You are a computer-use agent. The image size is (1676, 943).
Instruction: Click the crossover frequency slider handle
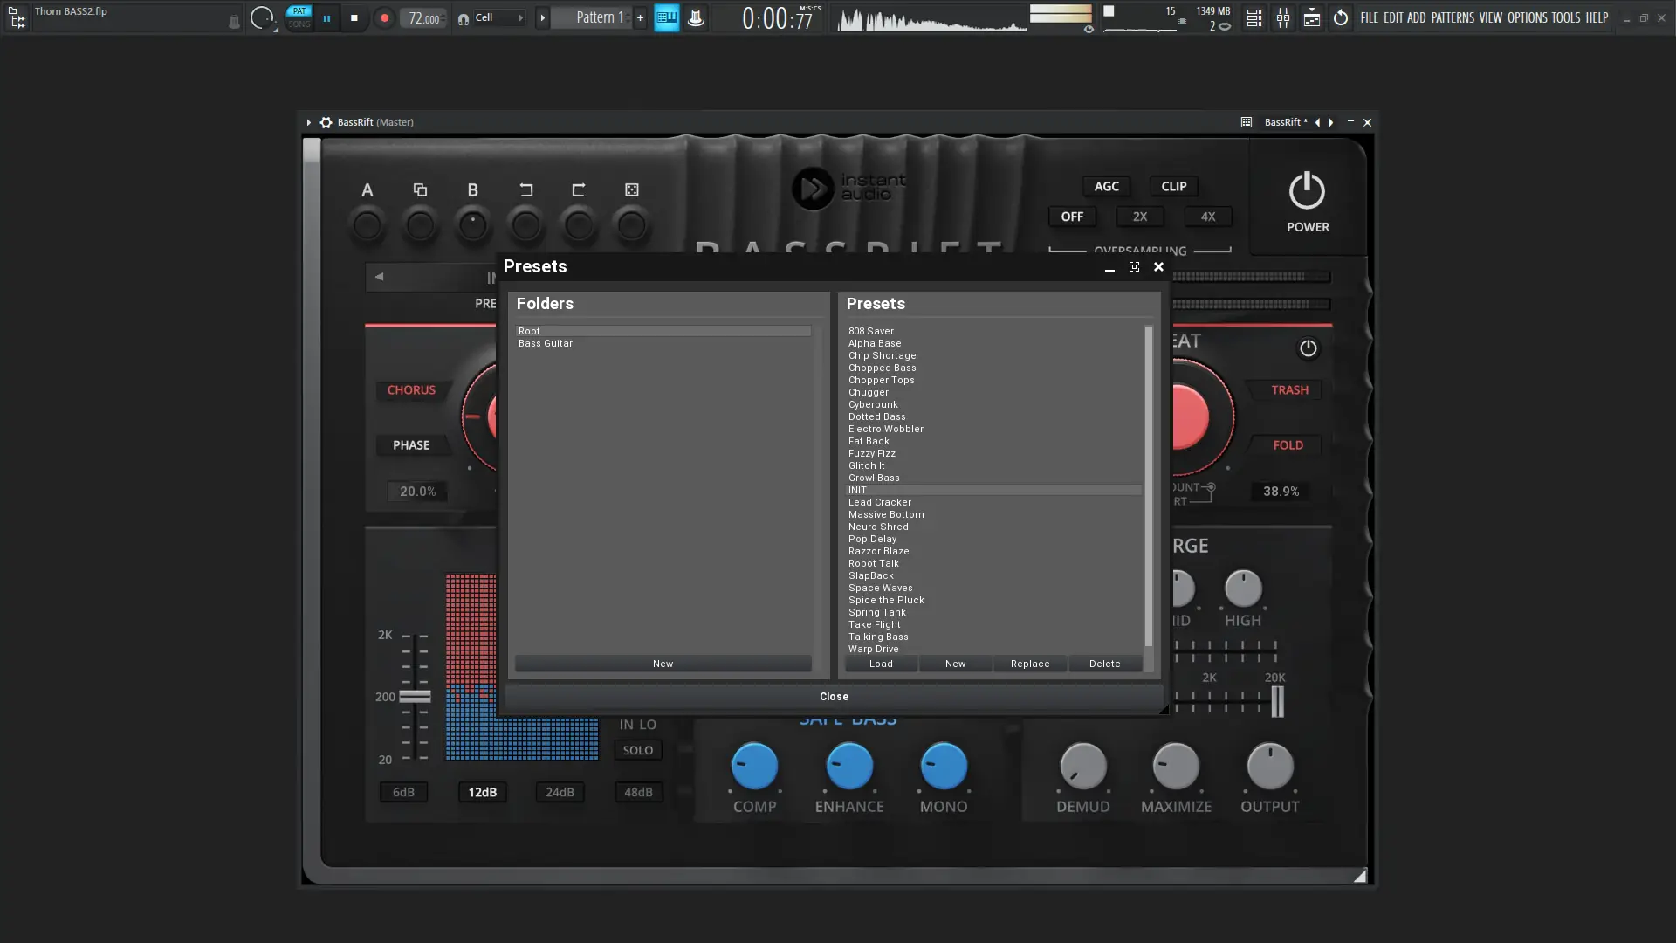[415, 696]
